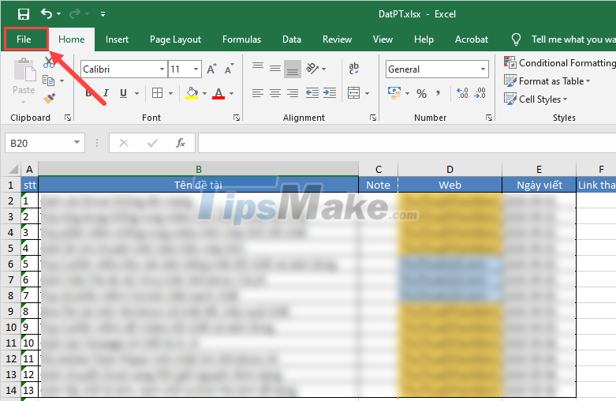
Task: Cut selection with scissors icon
Action: tap(49, 62)
